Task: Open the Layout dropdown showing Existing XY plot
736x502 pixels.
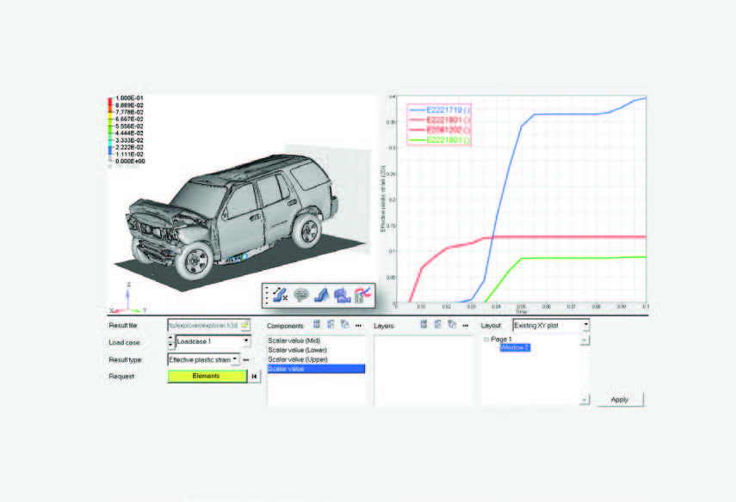Action: point(585,326)
